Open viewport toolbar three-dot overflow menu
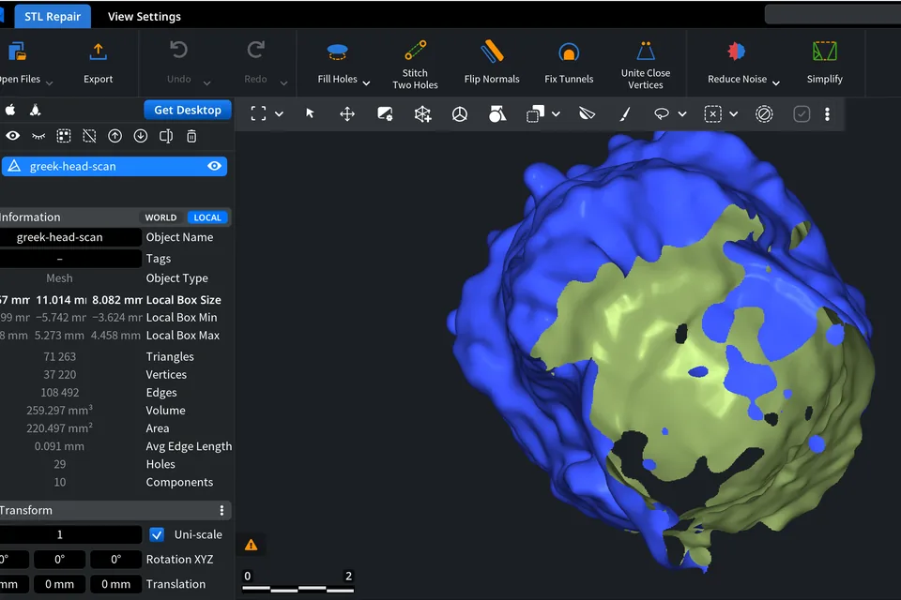 828,113
